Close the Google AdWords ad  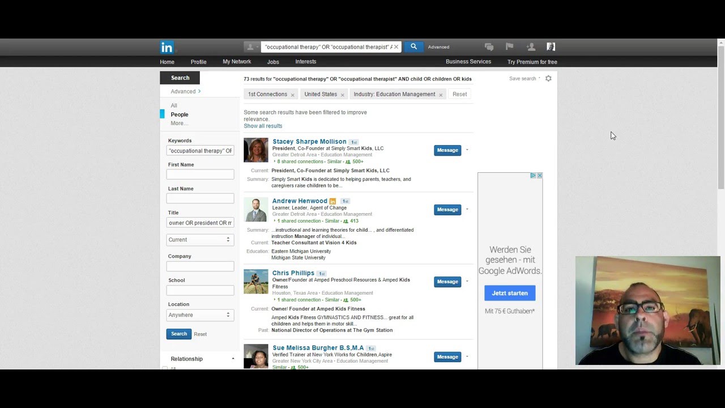pyautogui.click(x=540, y=176)
